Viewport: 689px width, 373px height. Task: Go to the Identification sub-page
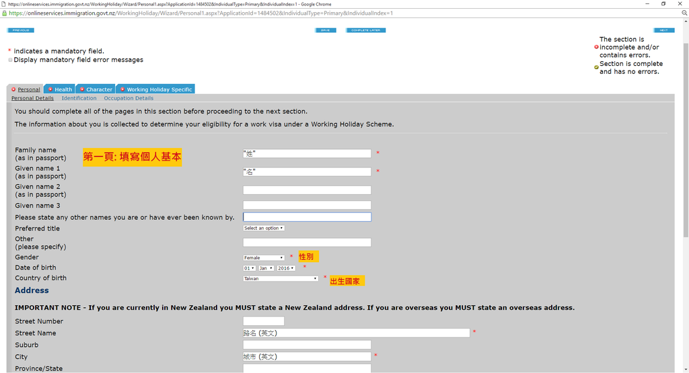[x=79, y=98]
